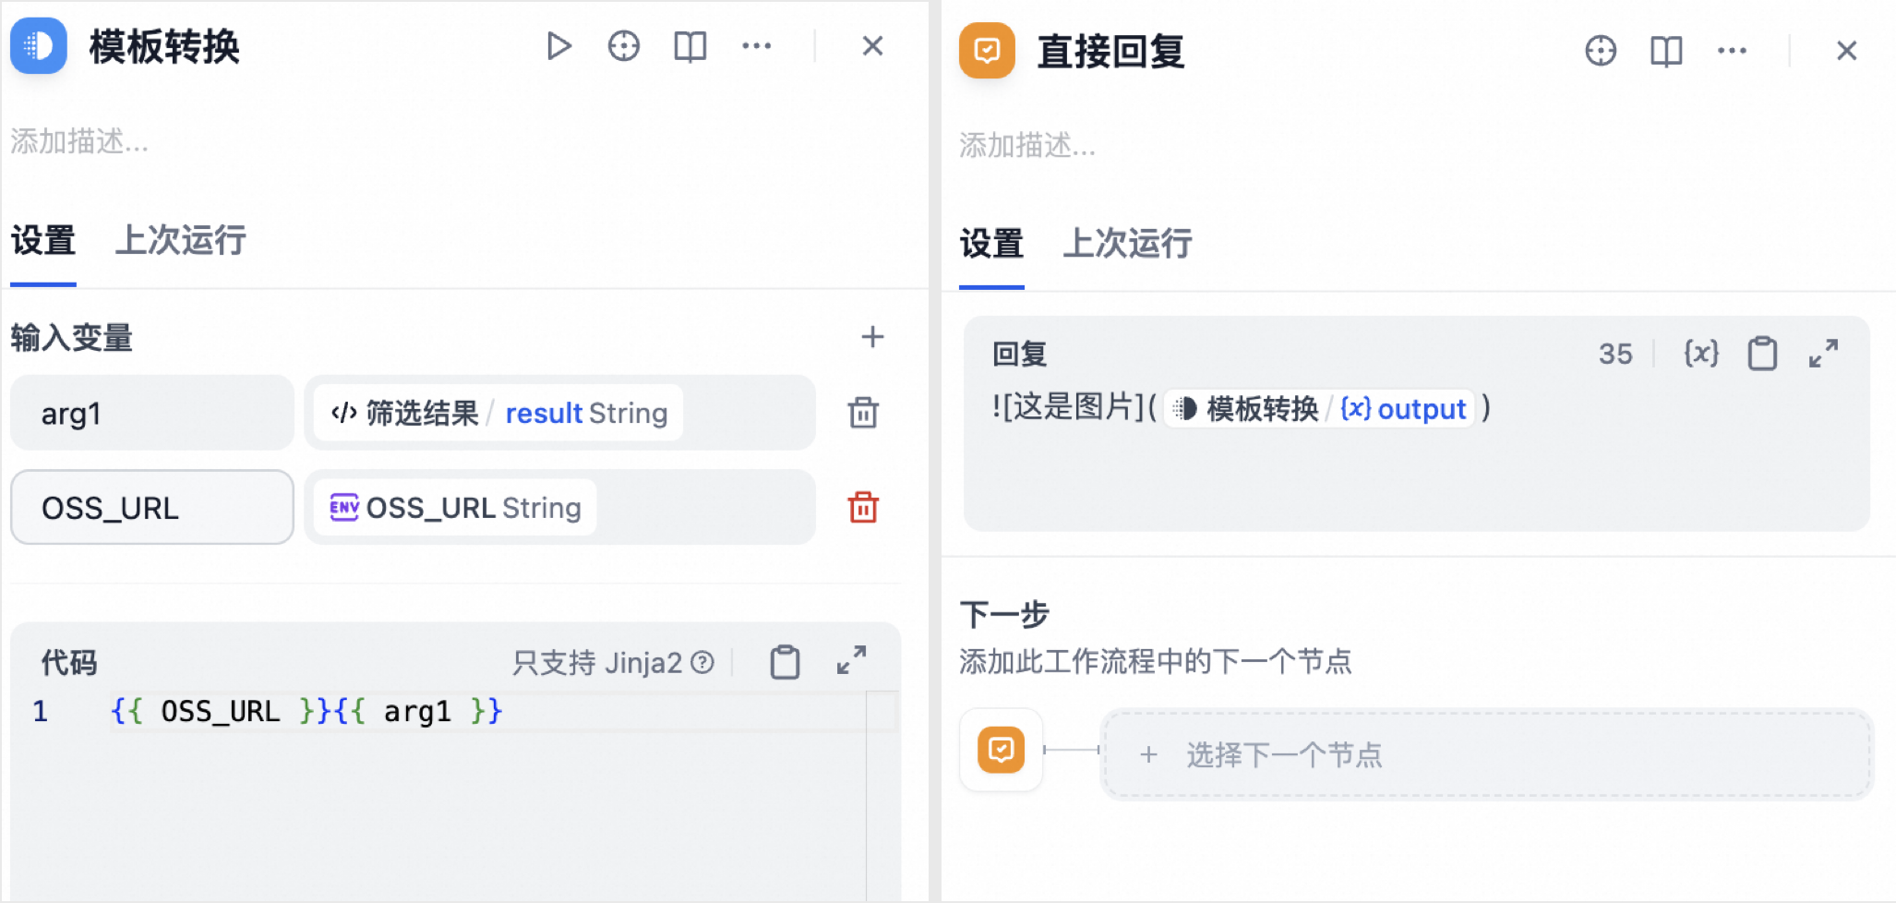Locate 直接回复 node with target icon

coord(1601,50)
